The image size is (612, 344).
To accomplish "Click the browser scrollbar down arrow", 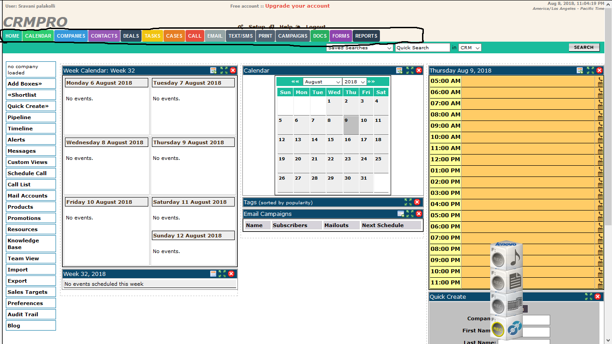I will point(608,340).
